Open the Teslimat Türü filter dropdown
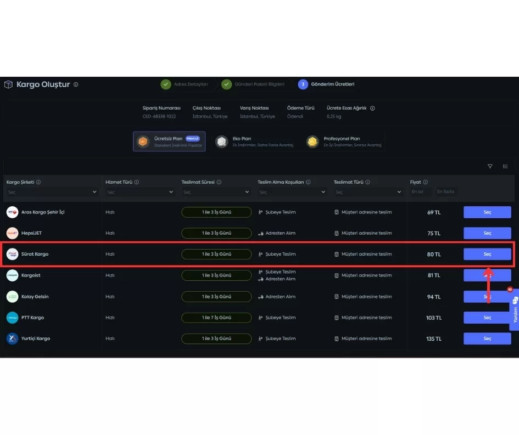Viewport: 519px width, 435px height. coord(368,192)
